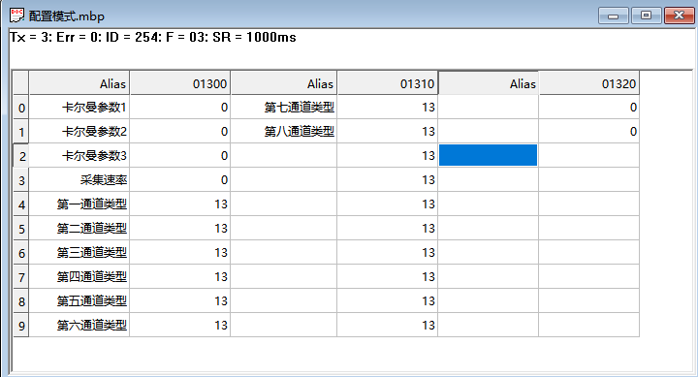Select row header number 9
Screen dimensions: 698x377
(x=21, y=326)
